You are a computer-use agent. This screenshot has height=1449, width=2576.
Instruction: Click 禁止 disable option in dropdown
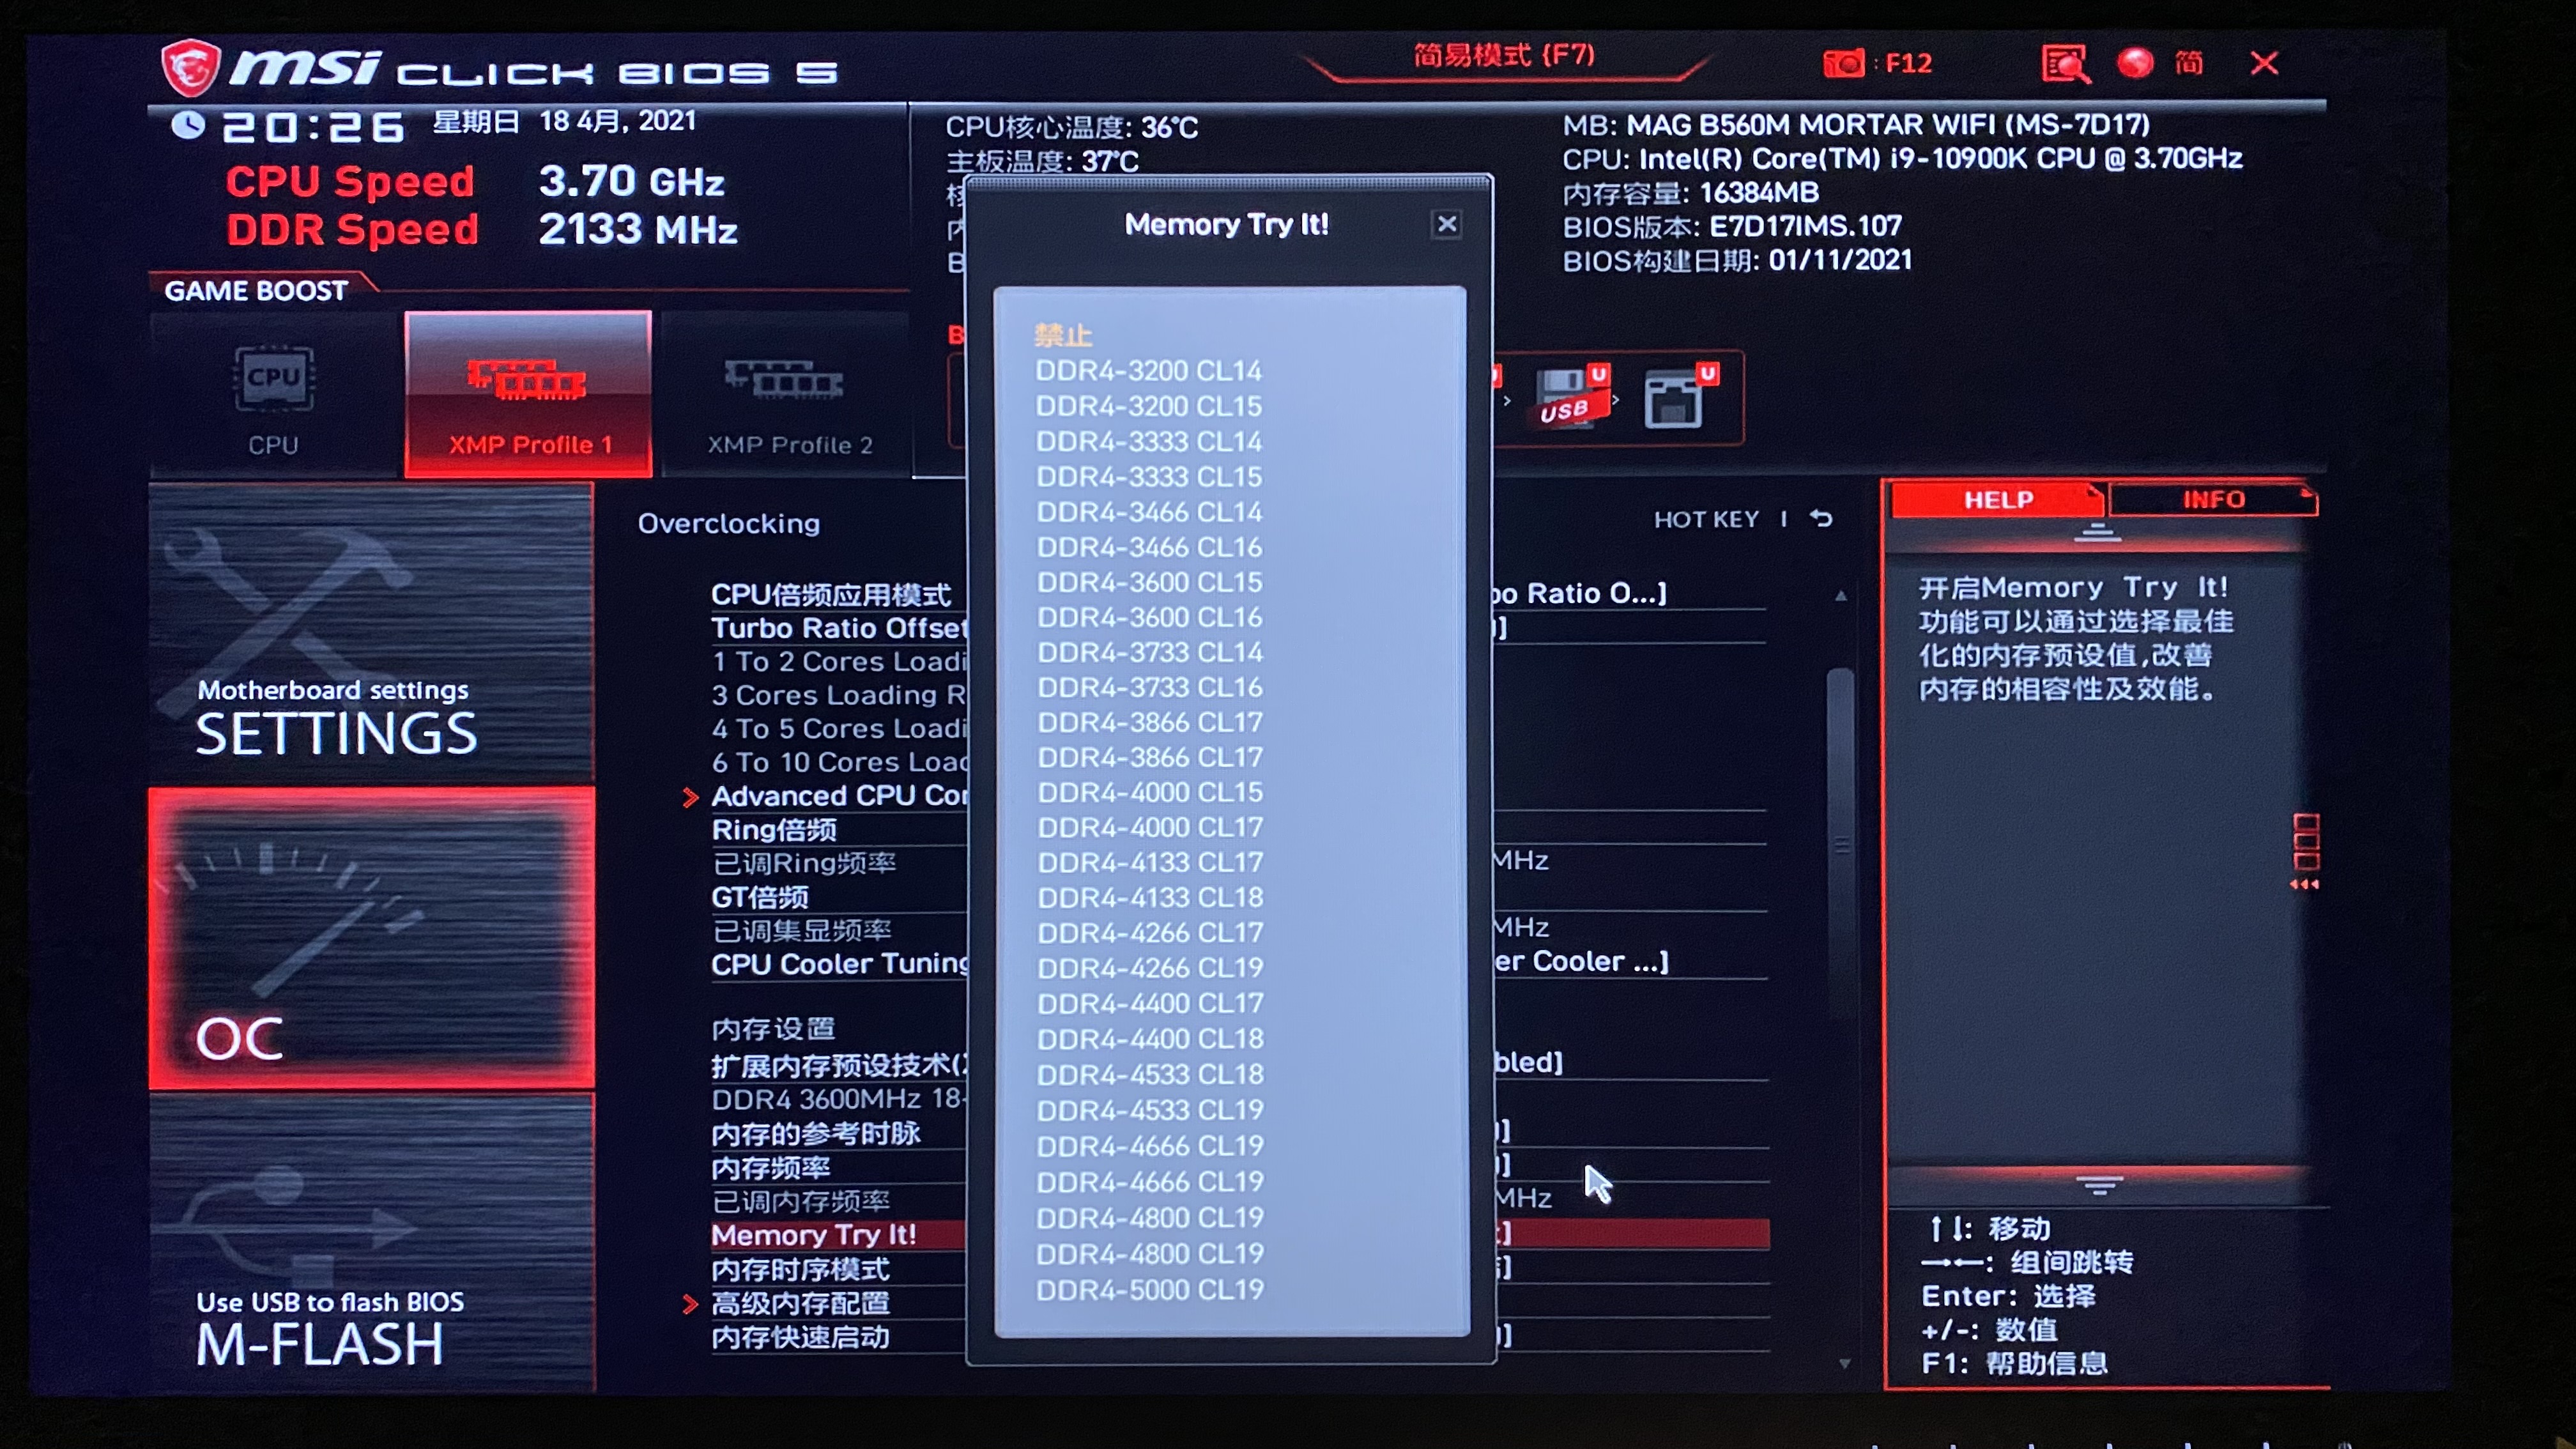click(1062, 336)
